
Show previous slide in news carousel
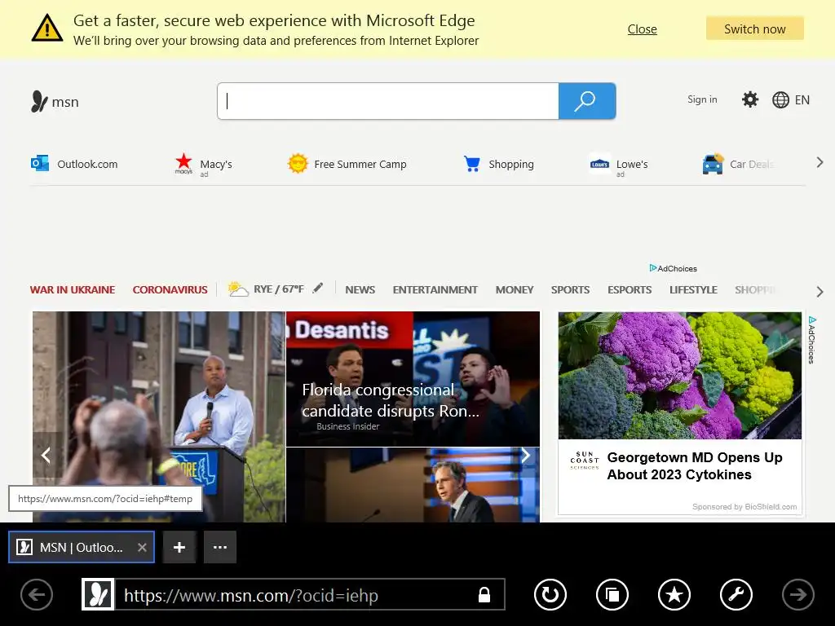point(46,455)
